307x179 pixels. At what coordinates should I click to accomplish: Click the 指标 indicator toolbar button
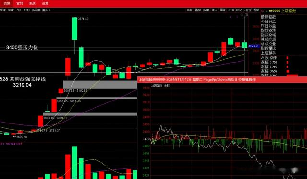(x=189, y=10)
